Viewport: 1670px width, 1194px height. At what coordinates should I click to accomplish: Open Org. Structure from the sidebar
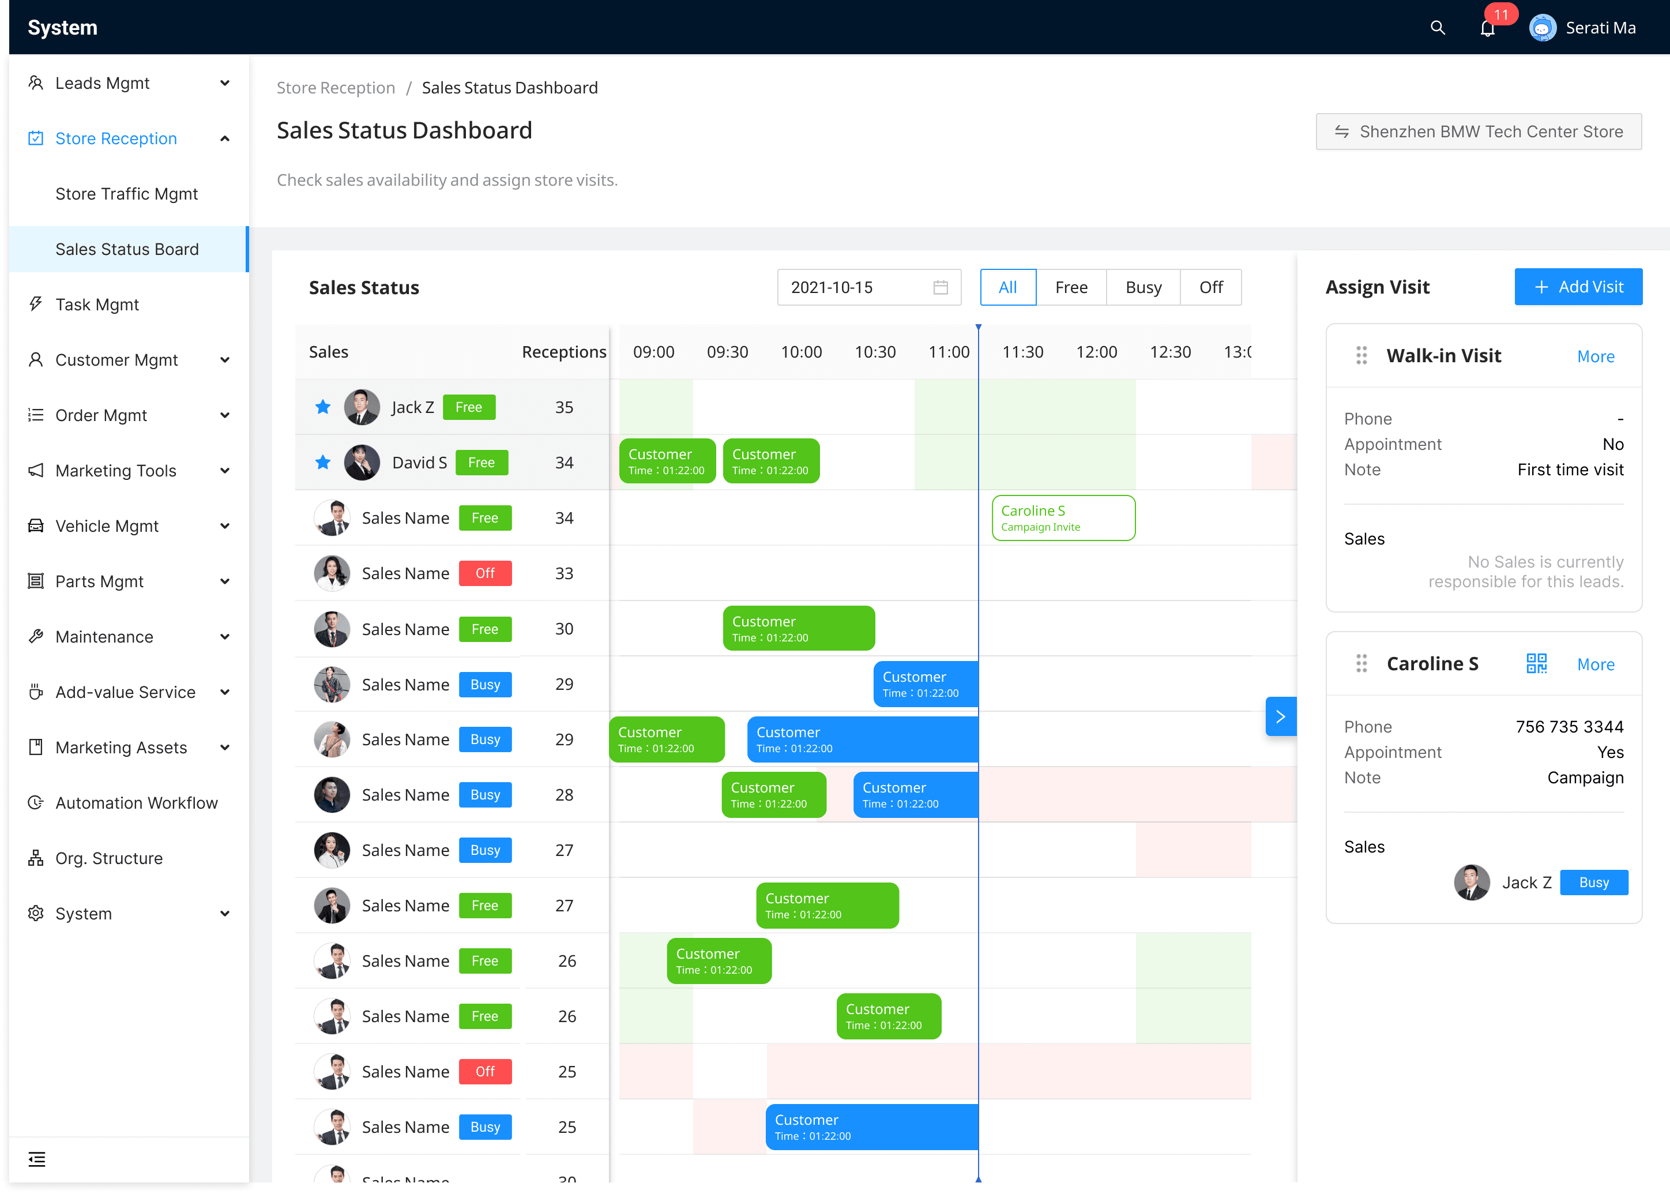pyautogui.click(x=109, y=858)
